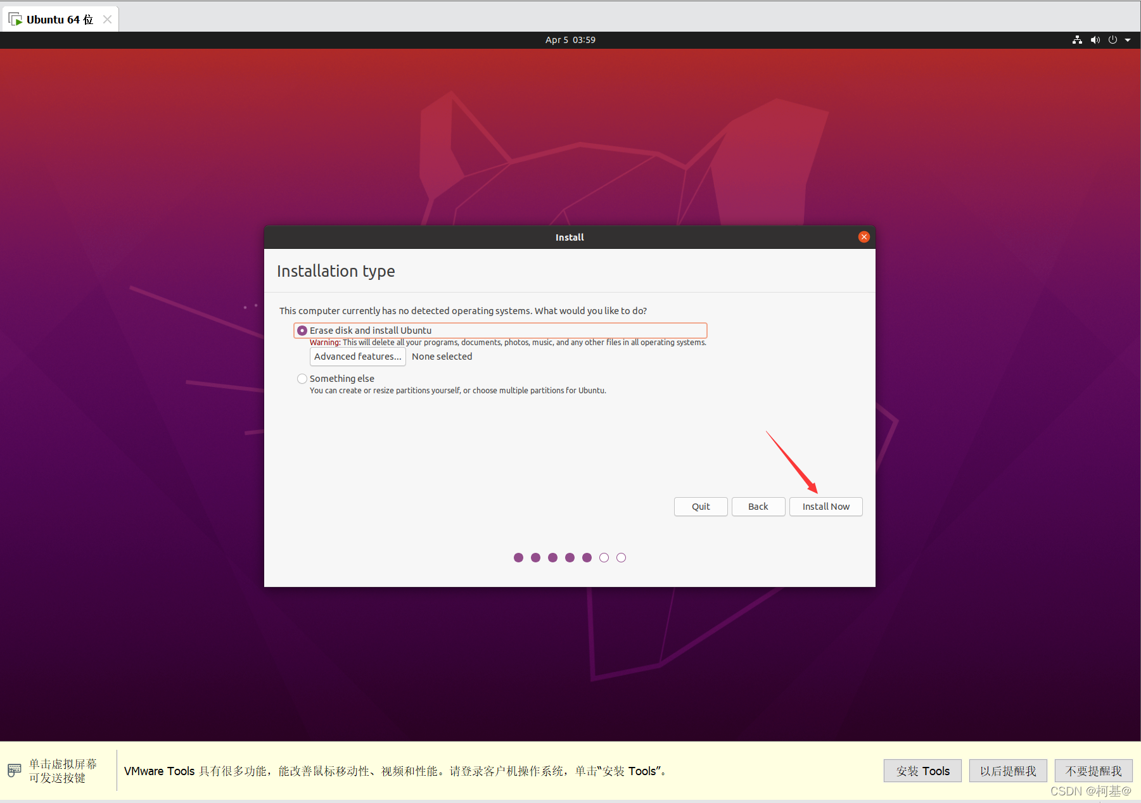Open the clock showing Apr 5 03:59
This screenshot has height=803, width=1141.
click(570, 40)
